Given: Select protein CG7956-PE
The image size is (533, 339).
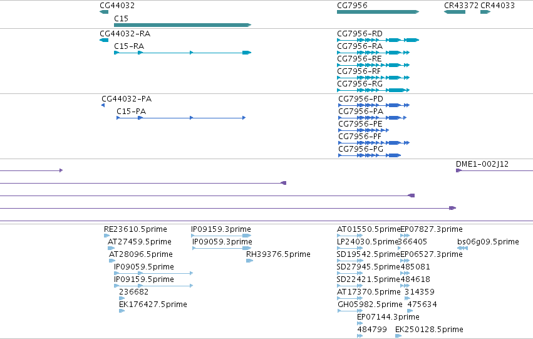Looking at the screenshot, I should [363, 130].
